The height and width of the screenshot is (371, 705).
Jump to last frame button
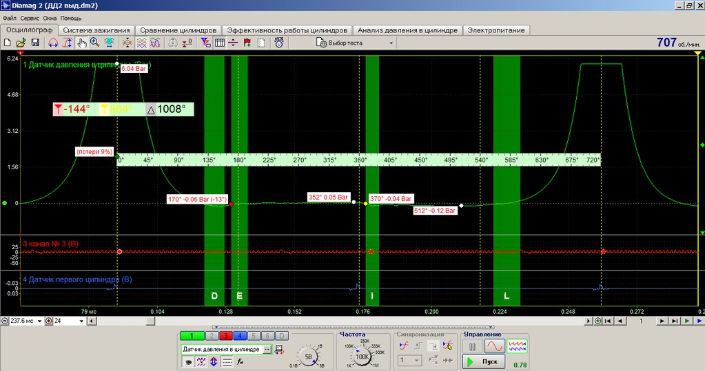point(675,321)
